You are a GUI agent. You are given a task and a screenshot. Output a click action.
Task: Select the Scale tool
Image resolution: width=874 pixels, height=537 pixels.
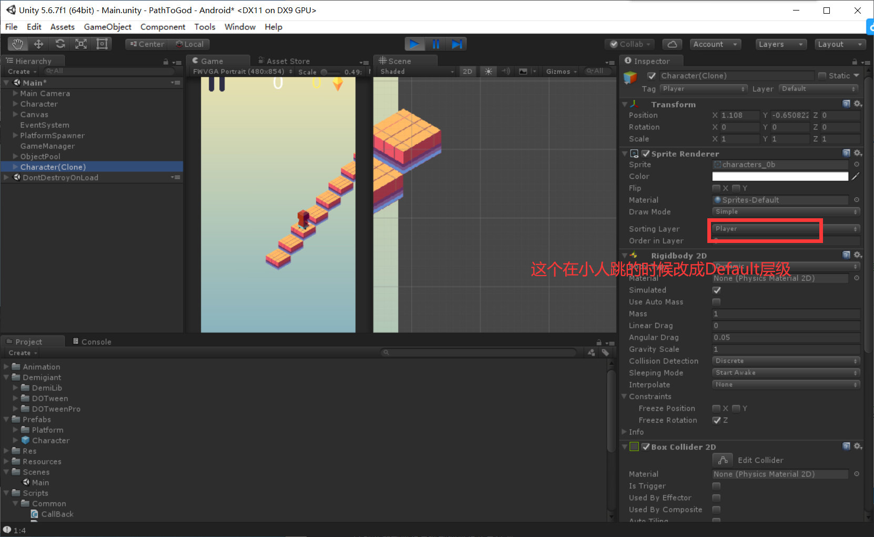coord(81,44)
